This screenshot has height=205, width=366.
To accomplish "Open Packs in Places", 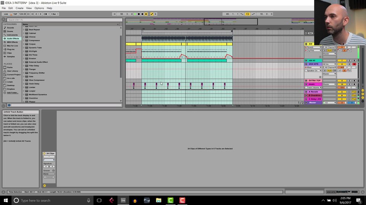I will (10, 68).
